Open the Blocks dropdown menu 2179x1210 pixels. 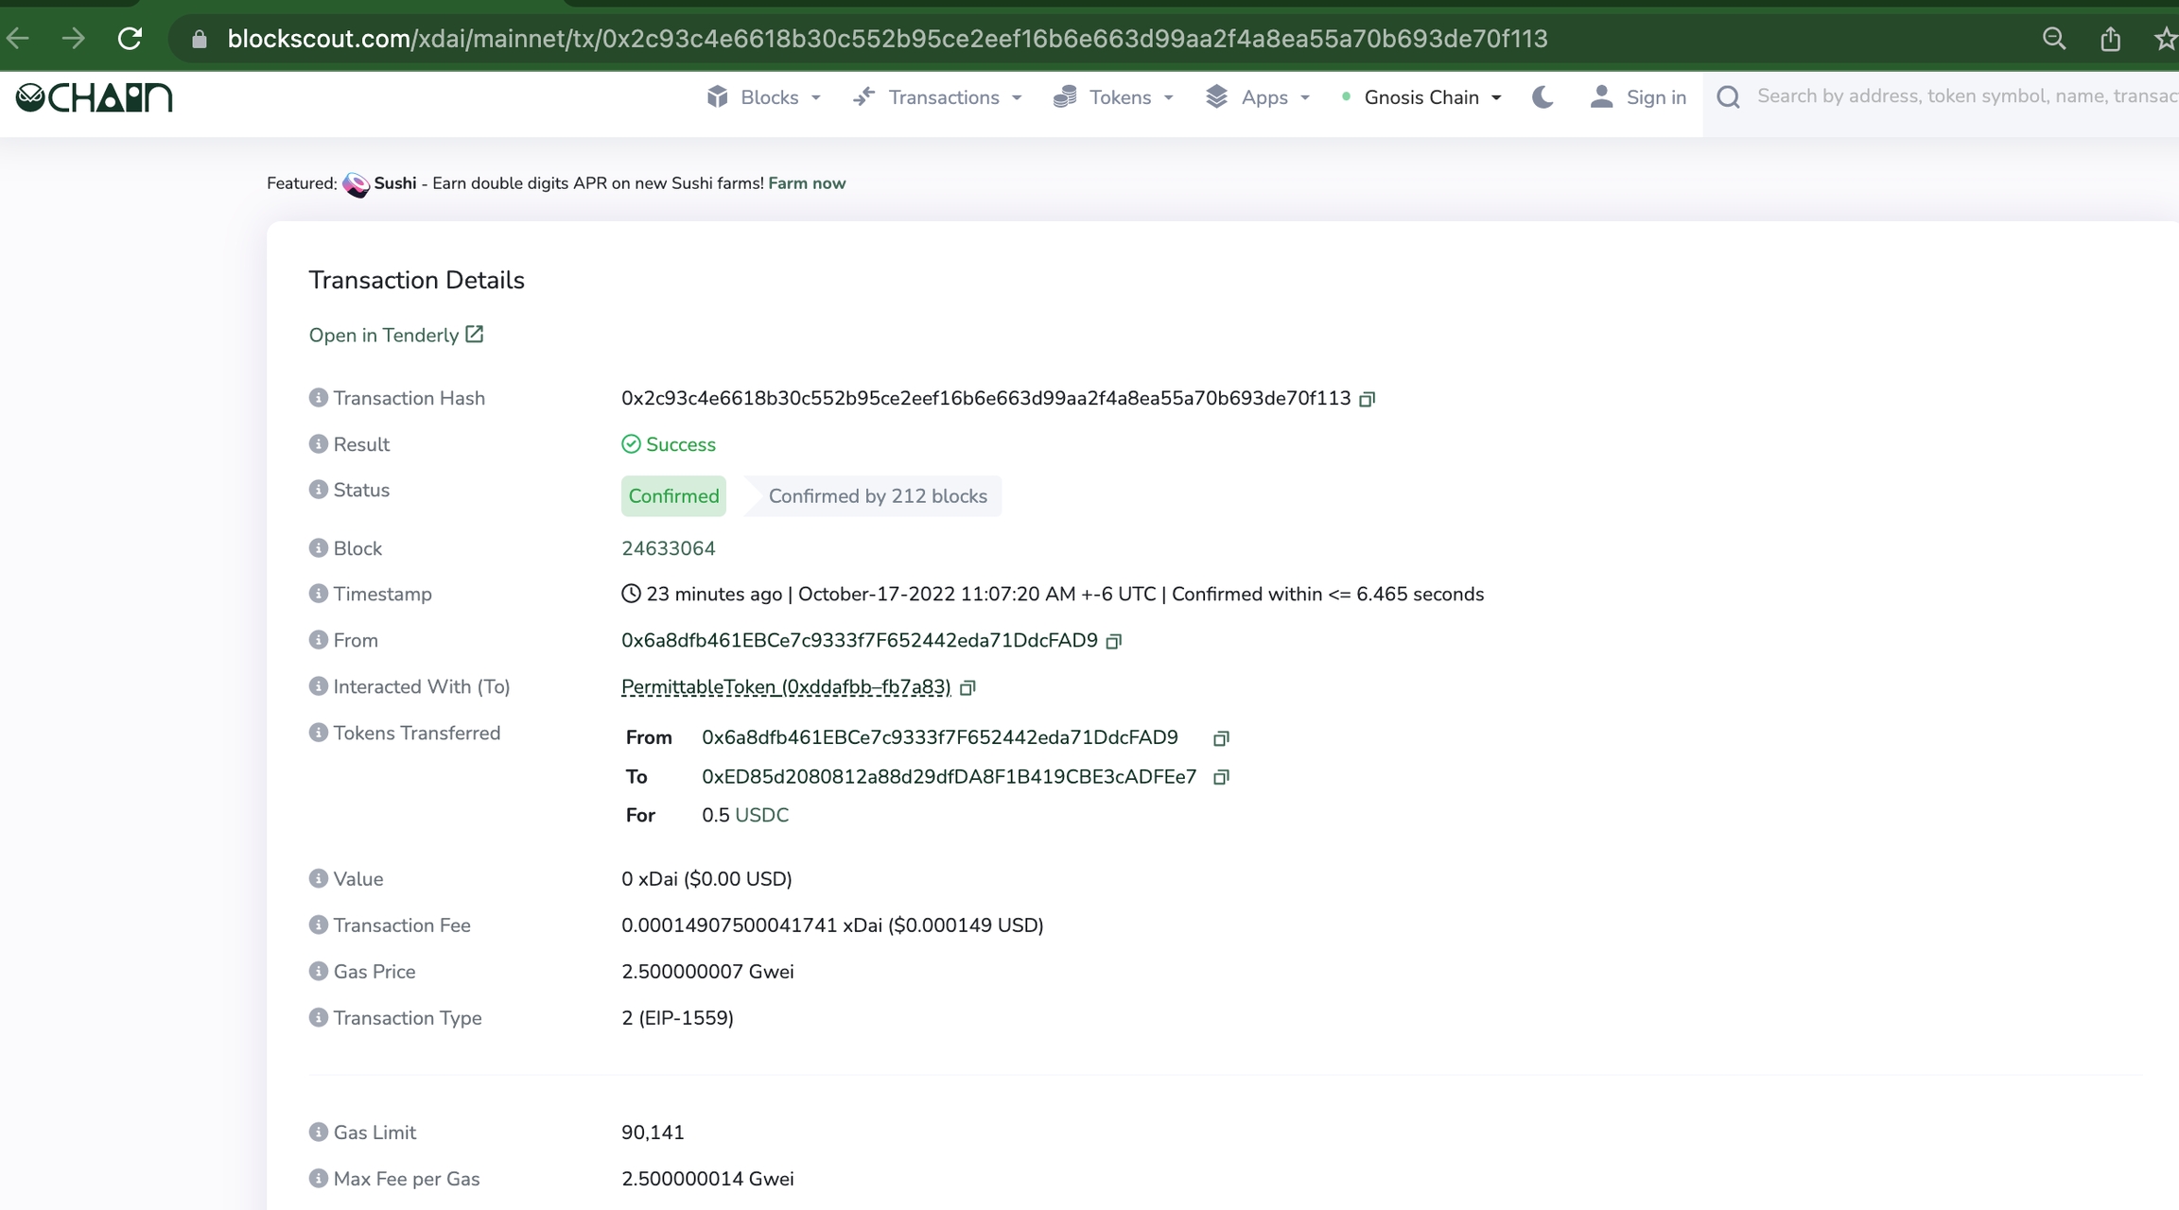[x=764, y=97]
